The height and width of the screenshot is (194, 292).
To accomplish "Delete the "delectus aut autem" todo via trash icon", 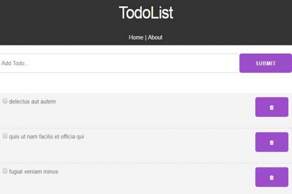I will click(272, 107).
